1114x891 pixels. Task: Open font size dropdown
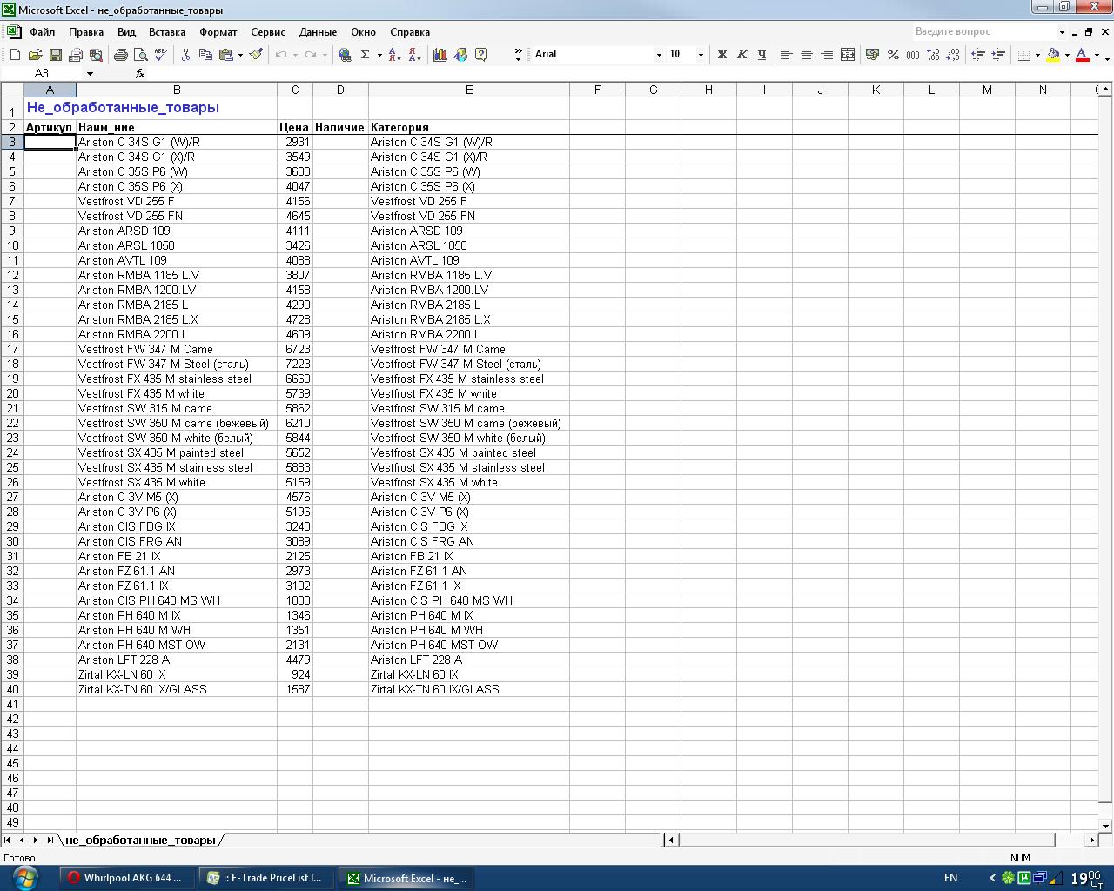click(701, 55)
